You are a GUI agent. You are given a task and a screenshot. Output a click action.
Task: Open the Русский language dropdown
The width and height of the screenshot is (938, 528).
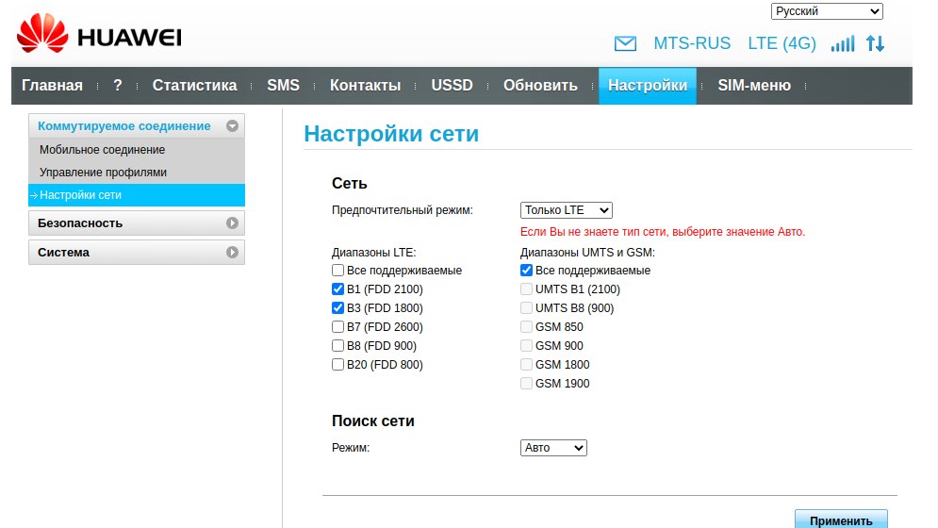827,11
